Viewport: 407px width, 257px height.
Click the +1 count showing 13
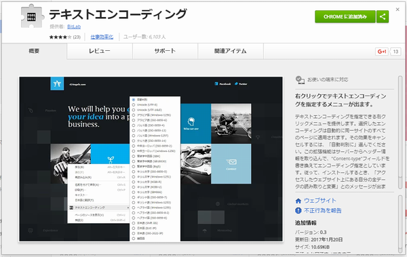[395, 52]
